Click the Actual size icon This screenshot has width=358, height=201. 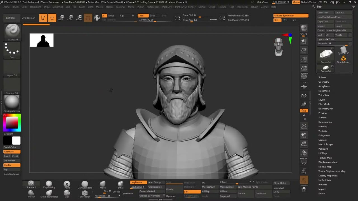coord(304,59)
